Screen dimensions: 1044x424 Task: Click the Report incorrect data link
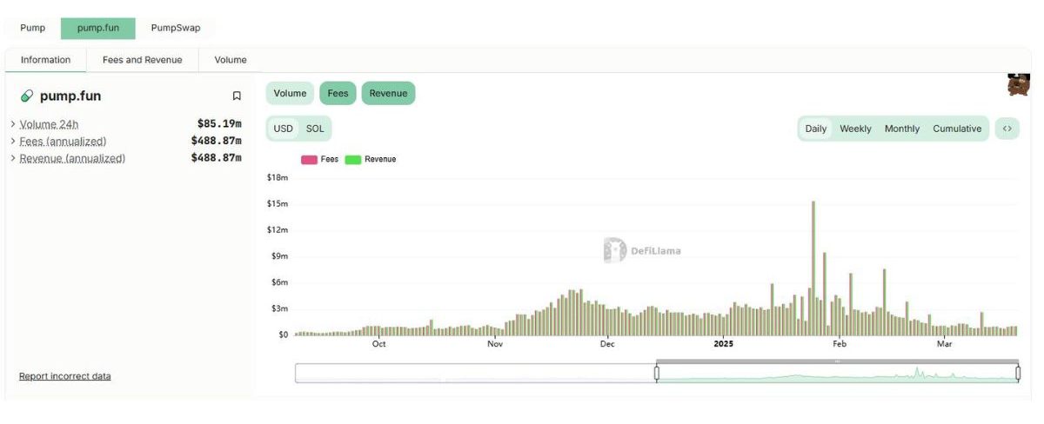pos(65,376)
